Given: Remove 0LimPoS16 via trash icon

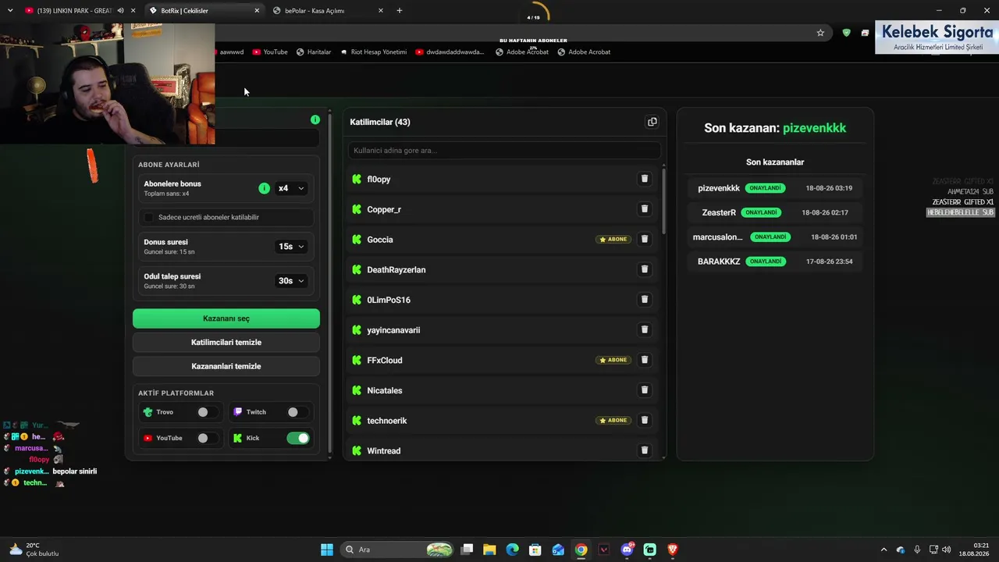Looking at the screenshot, I should coord(645,300).
